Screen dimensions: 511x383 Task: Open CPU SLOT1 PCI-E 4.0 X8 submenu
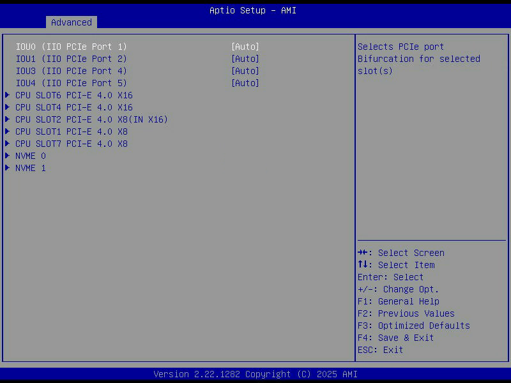tap(72, 131)
